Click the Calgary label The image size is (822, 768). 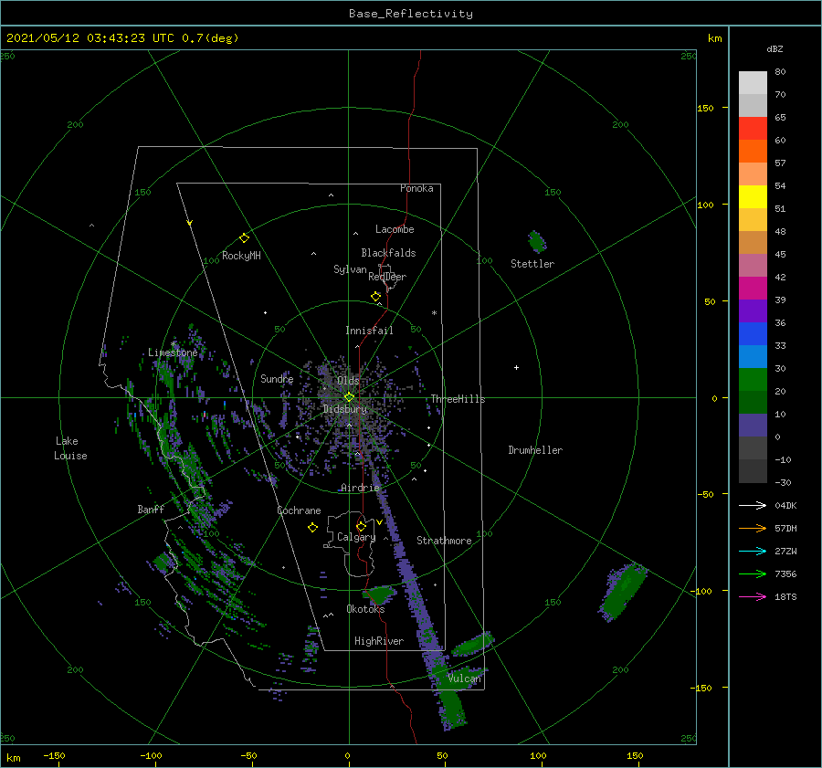click(356, 537)
